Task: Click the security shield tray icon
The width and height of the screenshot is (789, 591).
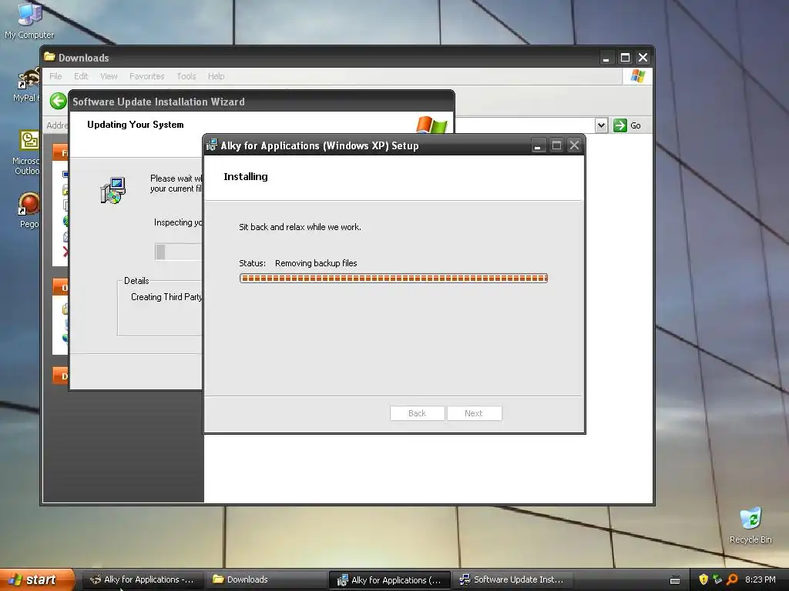Action: 703,579
